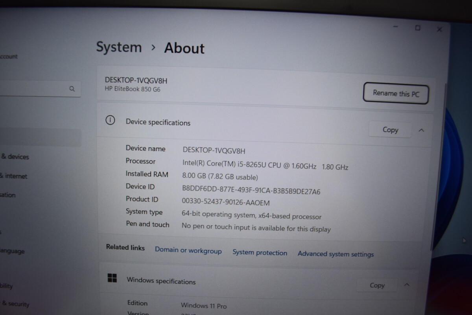
Task: Click the Device ID label
Action: pos(140,186)
